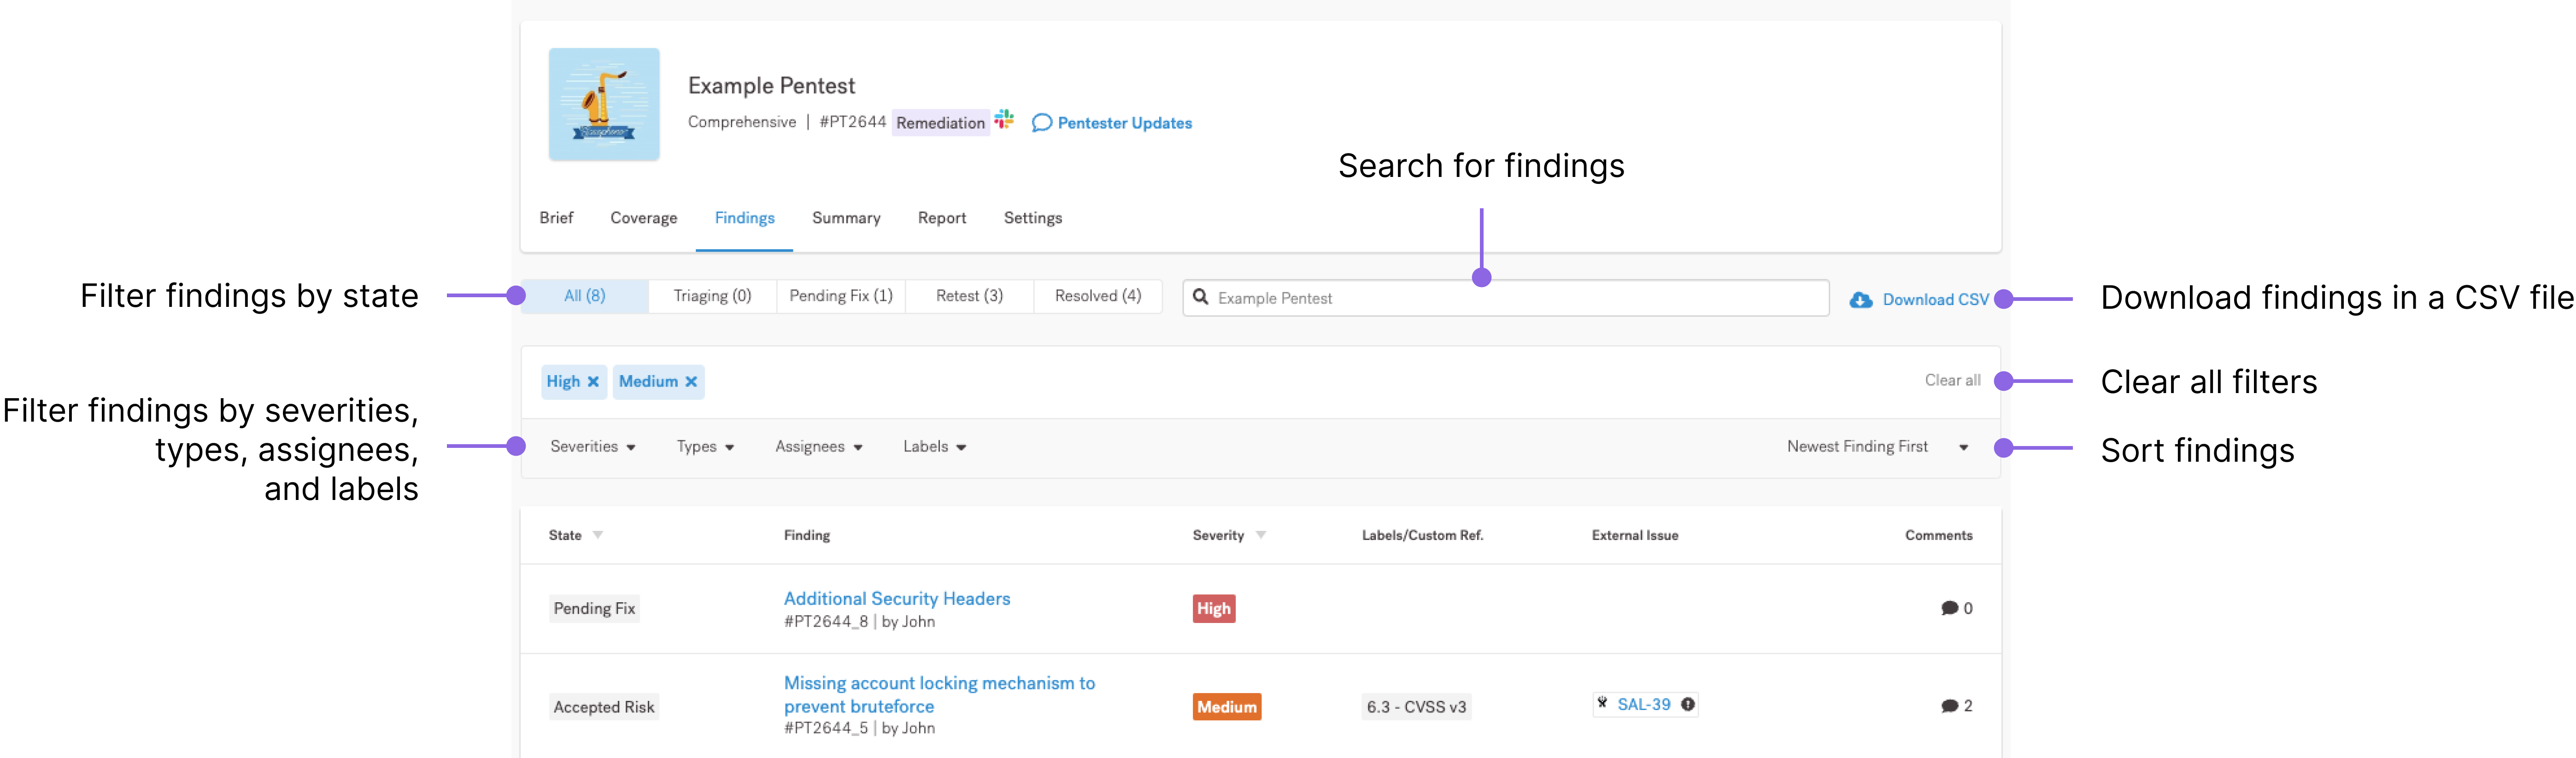Switch to the Summary tab
The image size is (2576, 758).
pyautogui.click(x=846, y=218)
